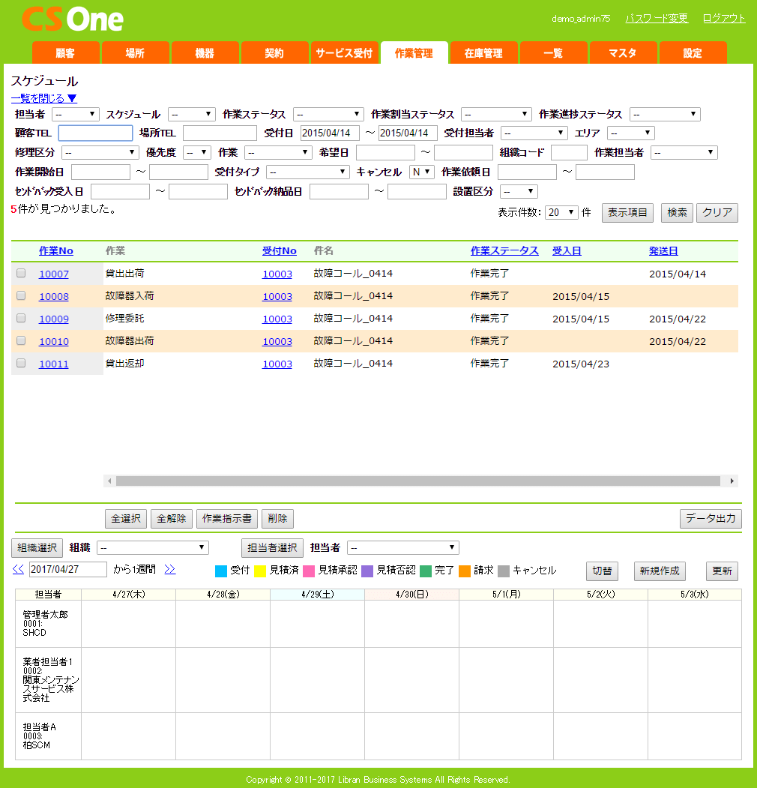The image size is (757, 788).
Task: Select the checkbox next to 貸出返却 row
Action: [x=21, y=364]
